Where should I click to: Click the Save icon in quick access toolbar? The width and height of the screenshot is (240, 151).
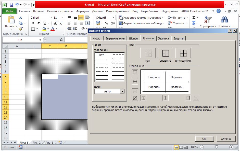point(11,5)
